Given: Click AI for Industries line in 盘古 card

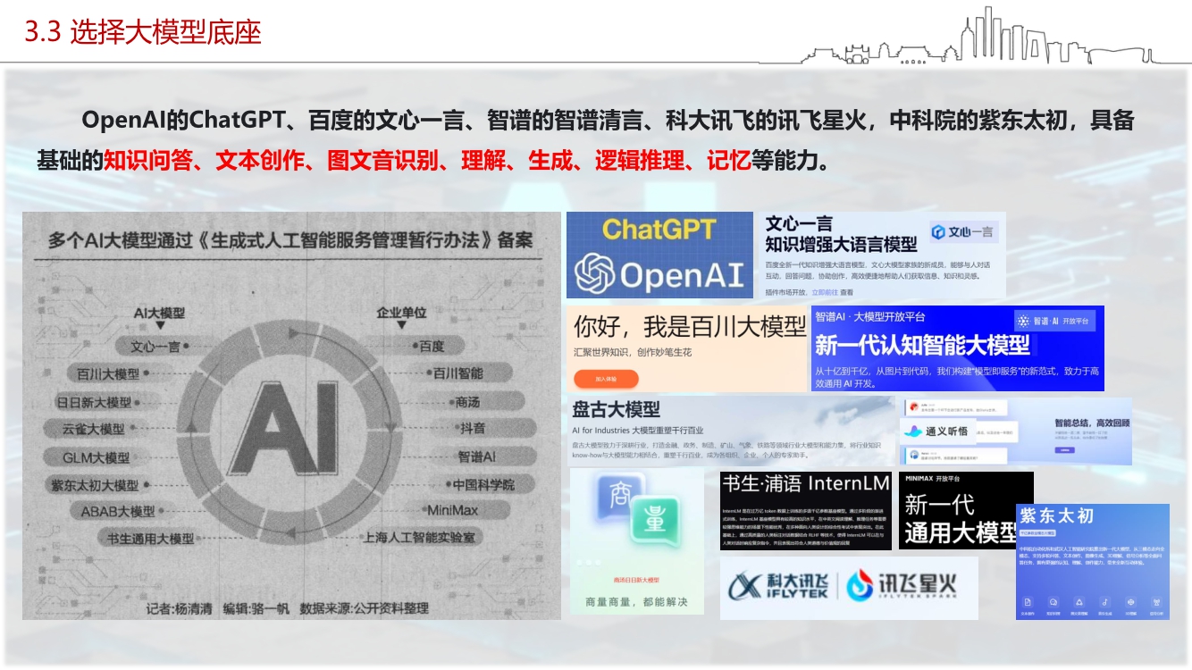Looking at the screenshot, I should [x=638, y=431].
